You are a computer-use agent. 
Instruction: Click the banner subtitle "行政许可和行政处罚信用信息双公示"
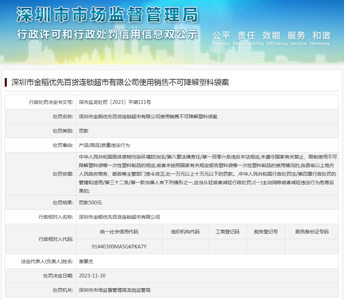click(x=107, y=34)
